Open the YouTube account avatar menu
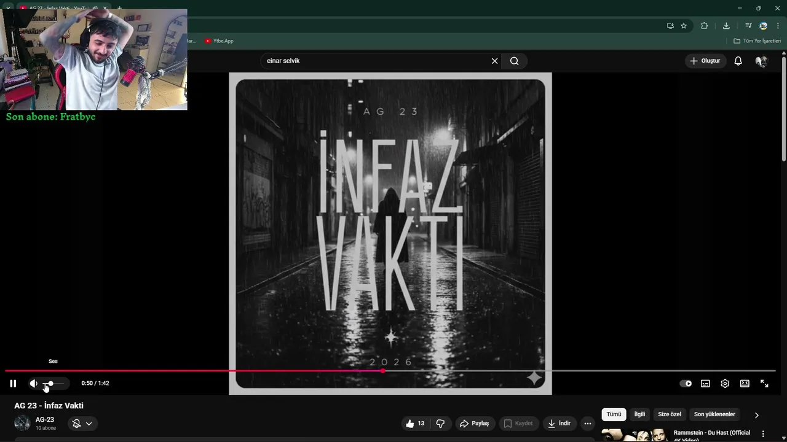The width and height of the screenshot is (787, 442). coord(761,61)
